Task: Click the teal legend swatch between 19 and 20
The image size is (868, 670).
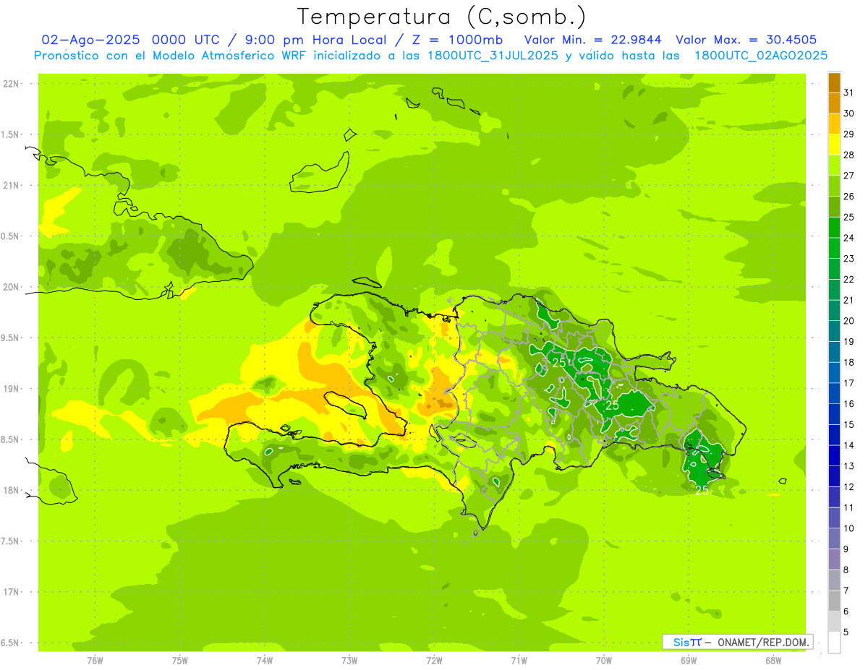Action: [834, 332]
